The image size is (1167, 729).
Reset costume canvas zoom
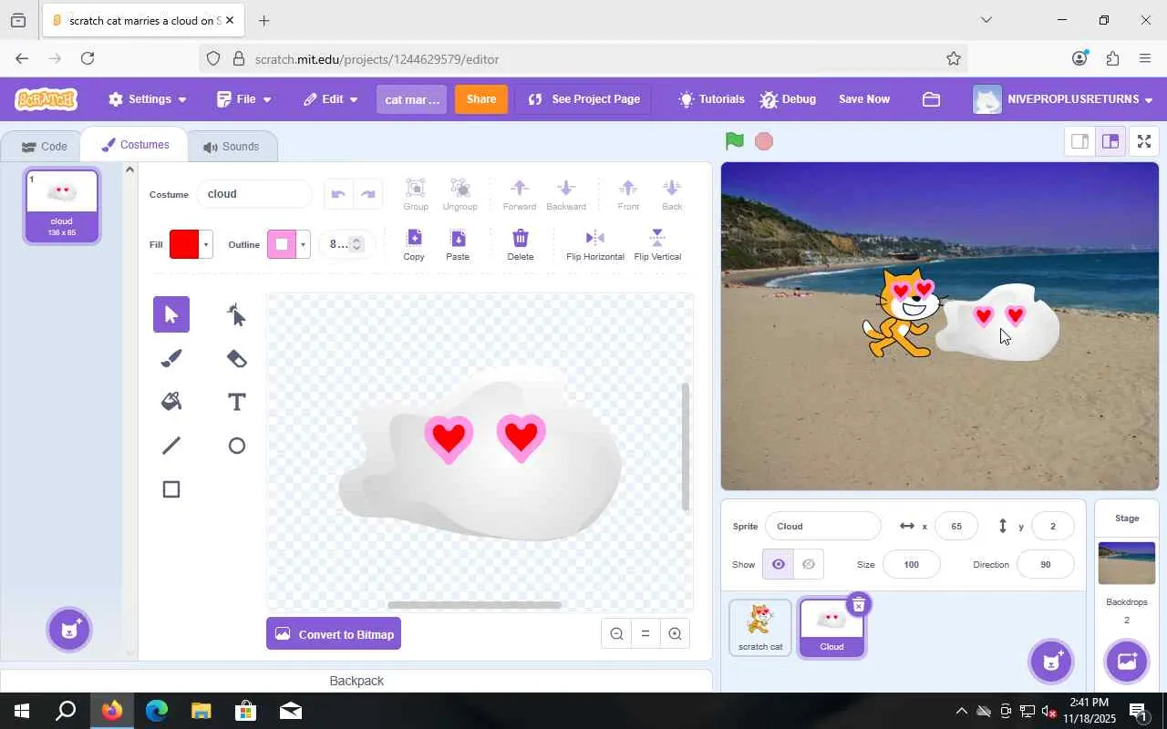tap(645, 634)
